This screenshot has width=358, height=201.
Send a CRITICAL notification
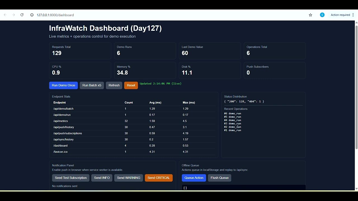159,178
